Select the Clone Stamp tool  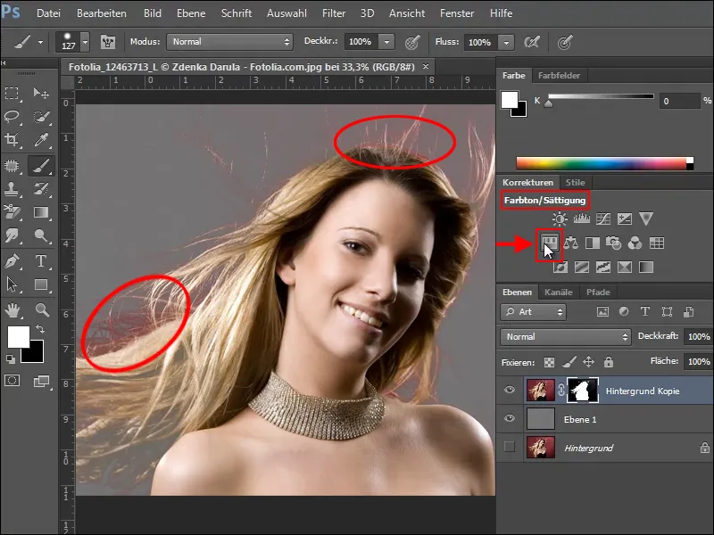[12, 188]
